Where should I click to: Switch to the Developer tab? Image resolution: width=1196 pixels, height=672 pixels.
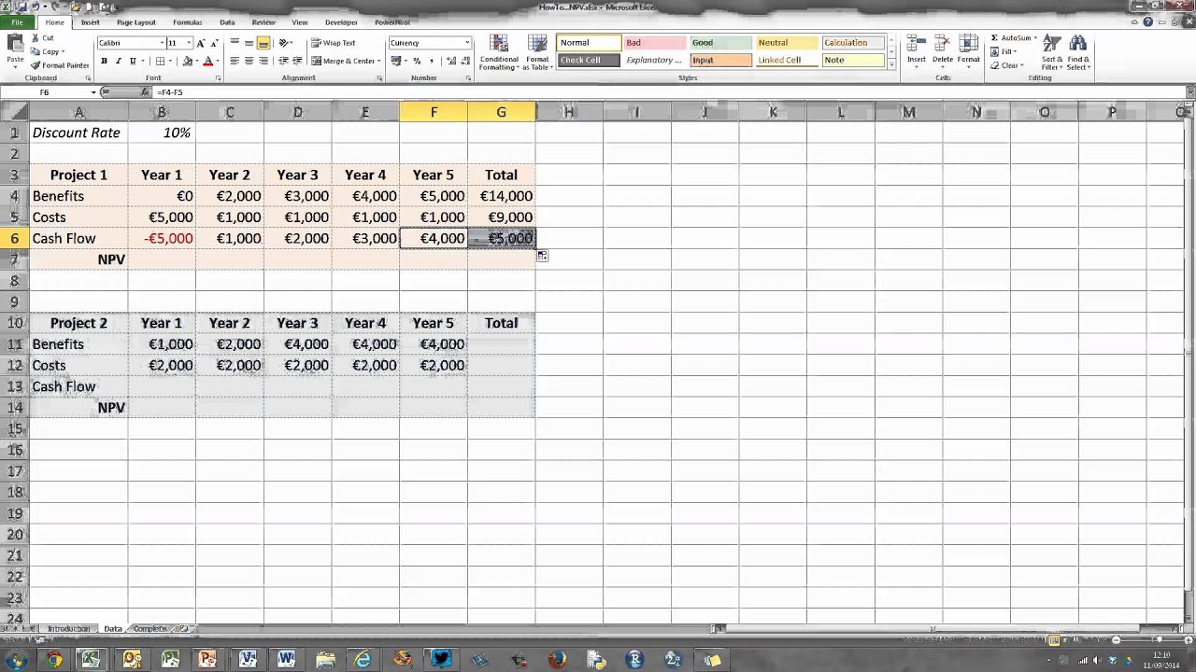click(x=341, y=22)
